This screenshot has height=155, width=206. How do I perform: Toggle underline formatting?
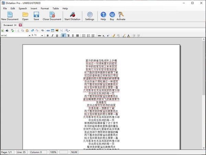[x=57, y=35]
